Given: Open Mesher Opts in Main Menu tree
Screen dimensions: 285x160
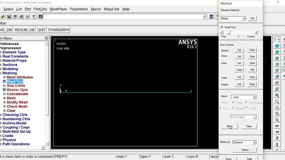Looking at the screenshot, I should point(17,90).
